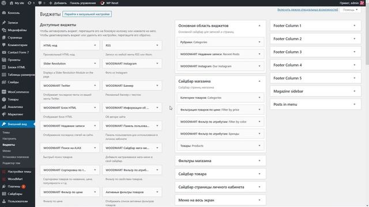The image size is (369, 207).
Task: Open the Меню submenu under Внешний вид
Action: (x=6, y=151)
